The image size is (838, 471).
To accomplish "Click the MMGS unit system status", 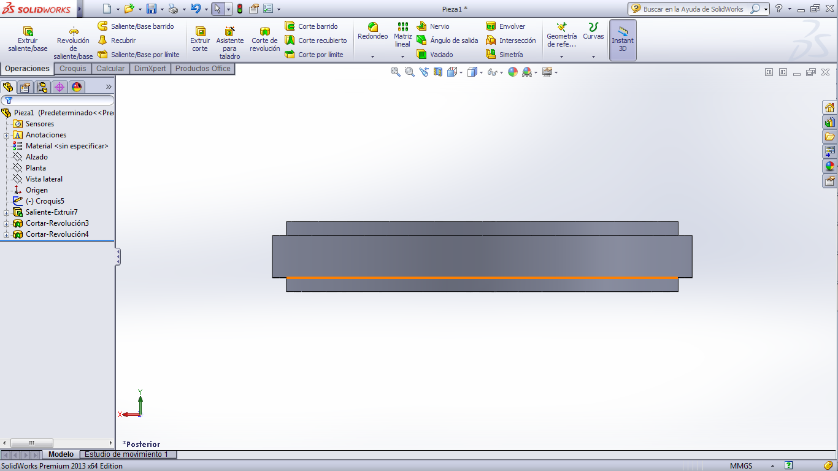I will point(741,466).
